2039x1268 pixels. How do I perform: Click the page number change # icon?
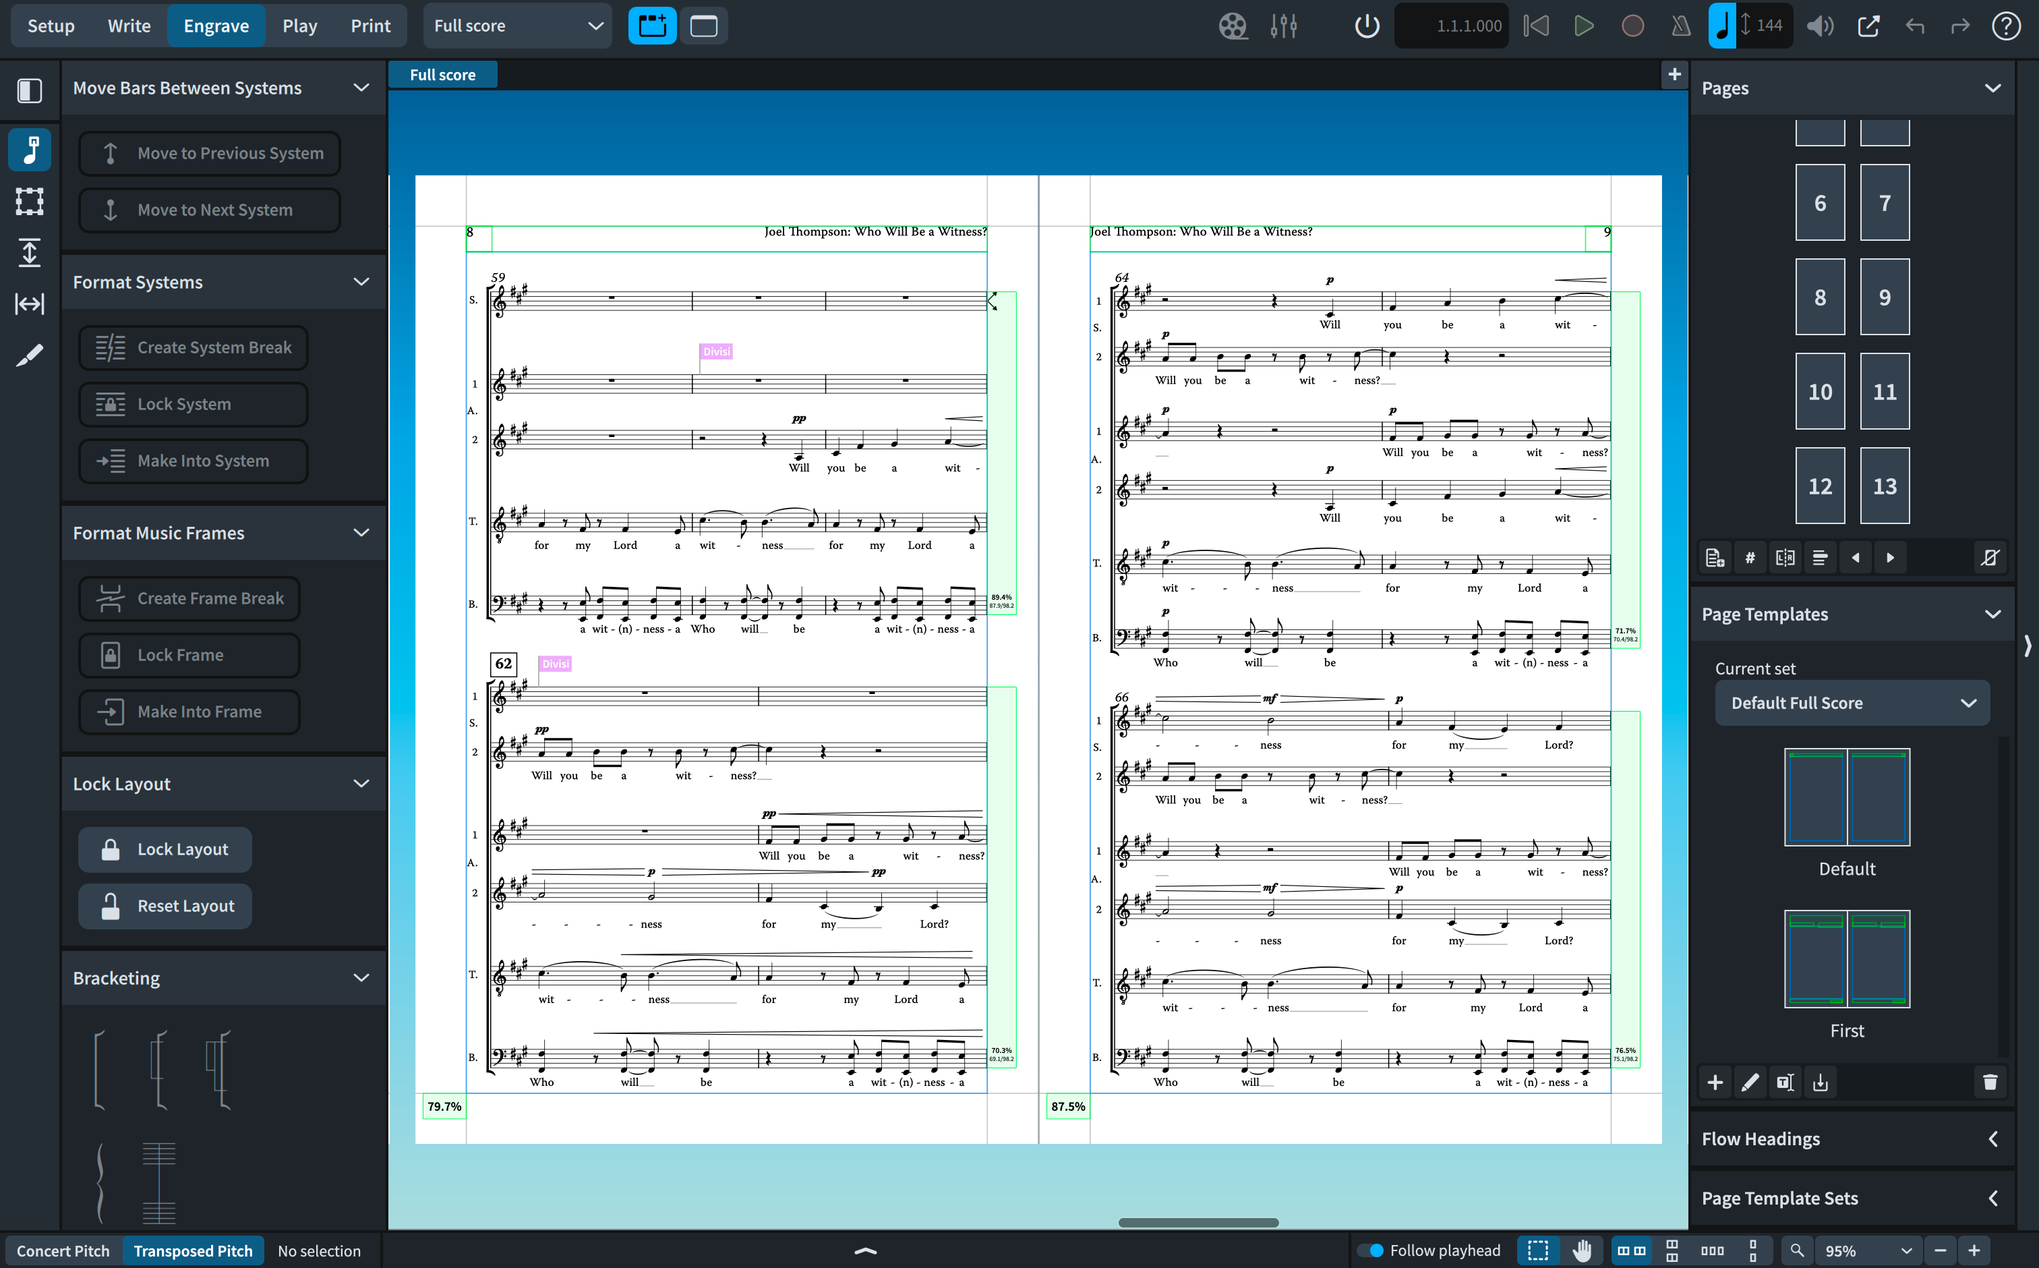tap(1750, 558)
